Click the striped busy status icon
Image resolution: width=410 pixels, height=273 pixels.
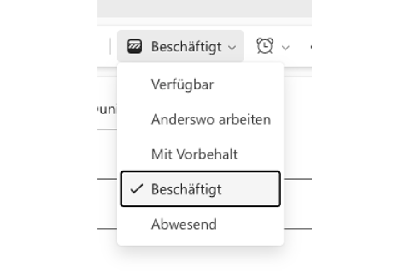tap(135, 46)
